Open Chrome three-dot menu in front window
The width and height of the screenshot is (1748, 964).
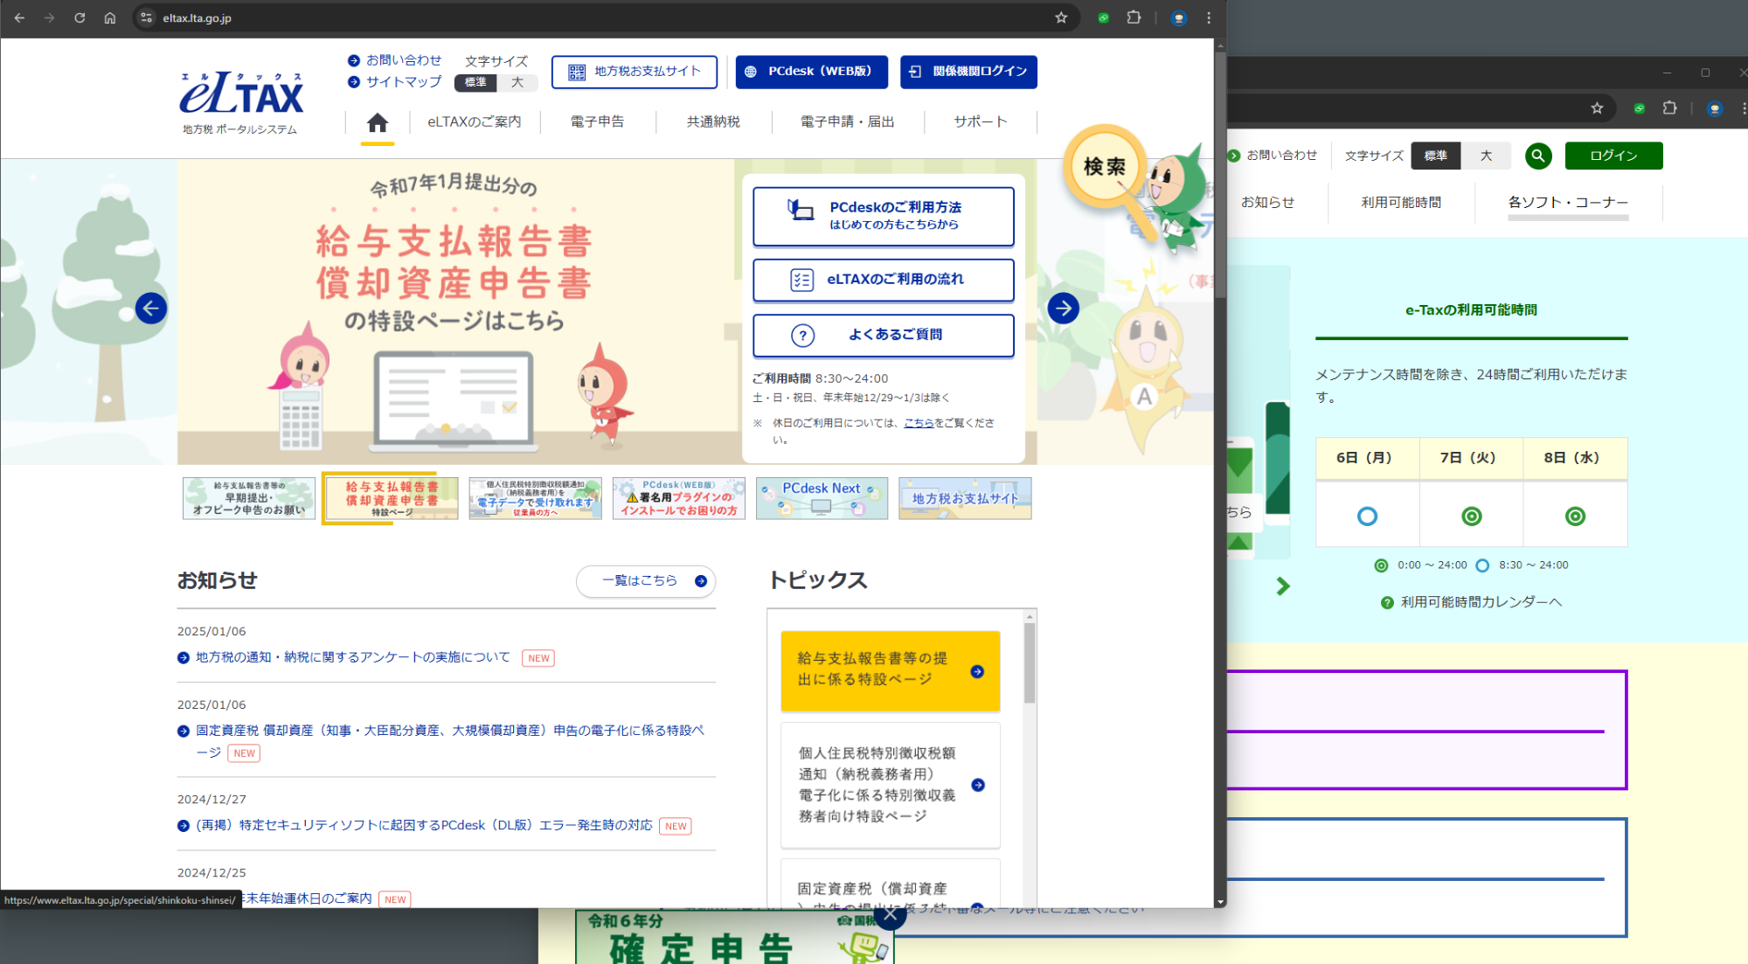1209,17
